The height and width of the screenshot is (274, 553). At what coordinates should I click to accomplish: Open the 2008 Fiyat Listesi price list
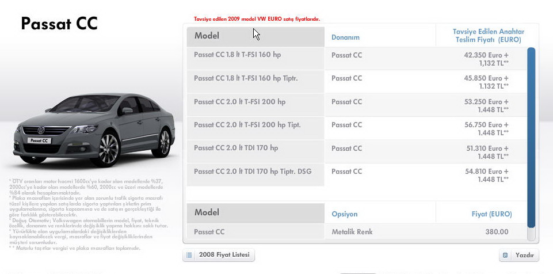[x=224, y=255]
